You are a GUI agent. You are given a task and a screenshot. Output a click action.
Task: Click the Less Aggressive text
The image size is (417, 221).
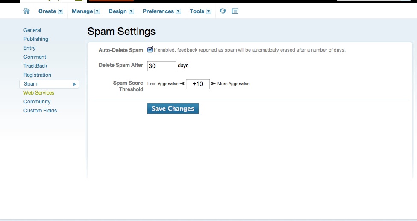point(163,84)
